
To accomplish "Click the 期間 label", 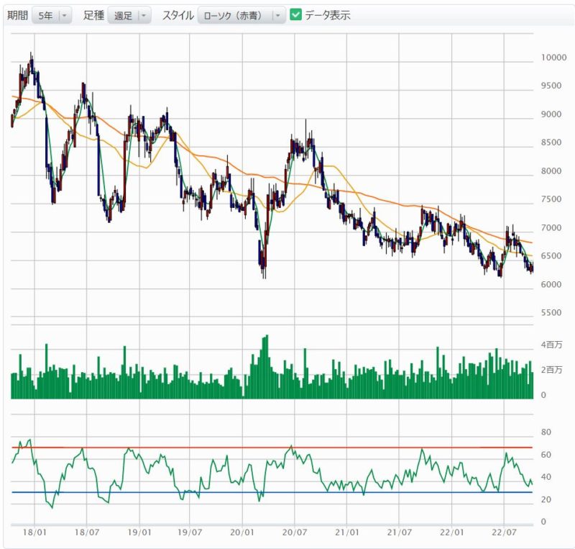I will 17,15.
